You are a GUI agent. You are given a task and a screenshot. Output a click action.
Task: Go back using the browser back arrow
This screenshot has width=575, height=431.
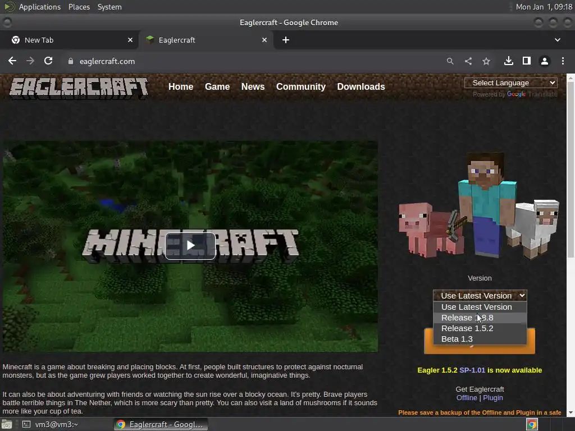(x=12, y=61)
